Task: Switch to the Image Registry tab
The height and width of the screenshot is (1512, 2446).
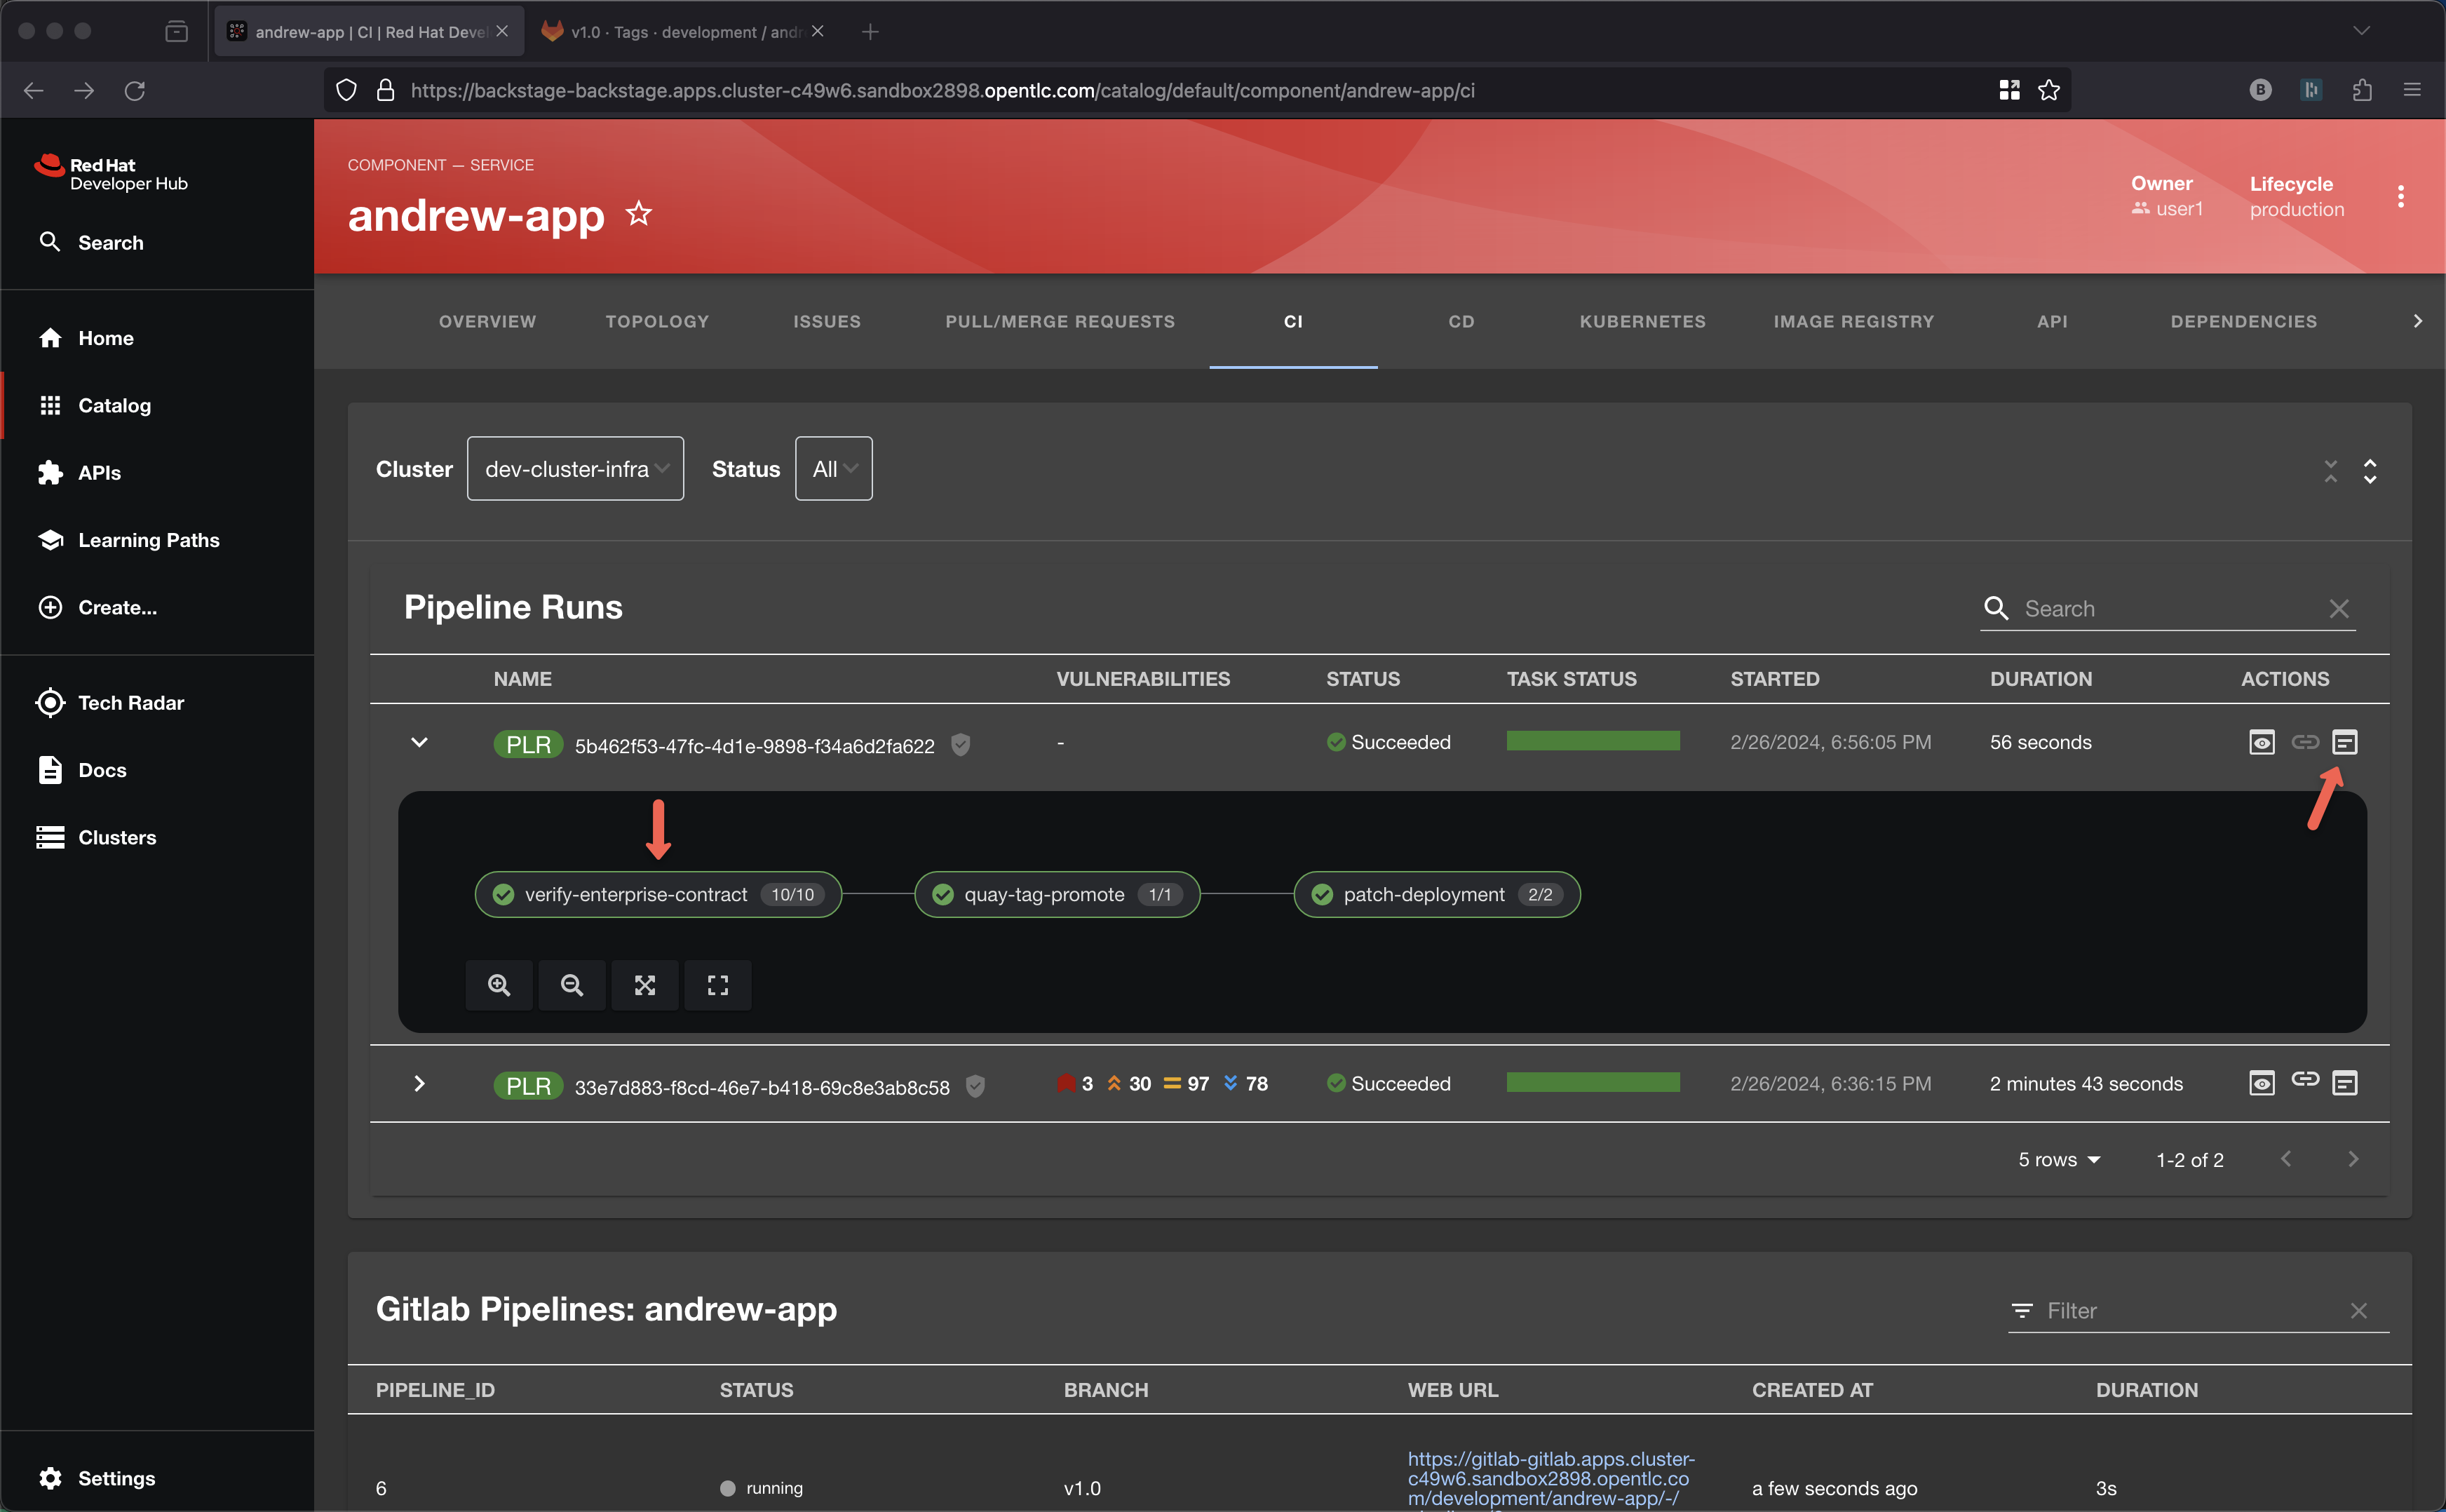Action: click(x=1853, y=322)
